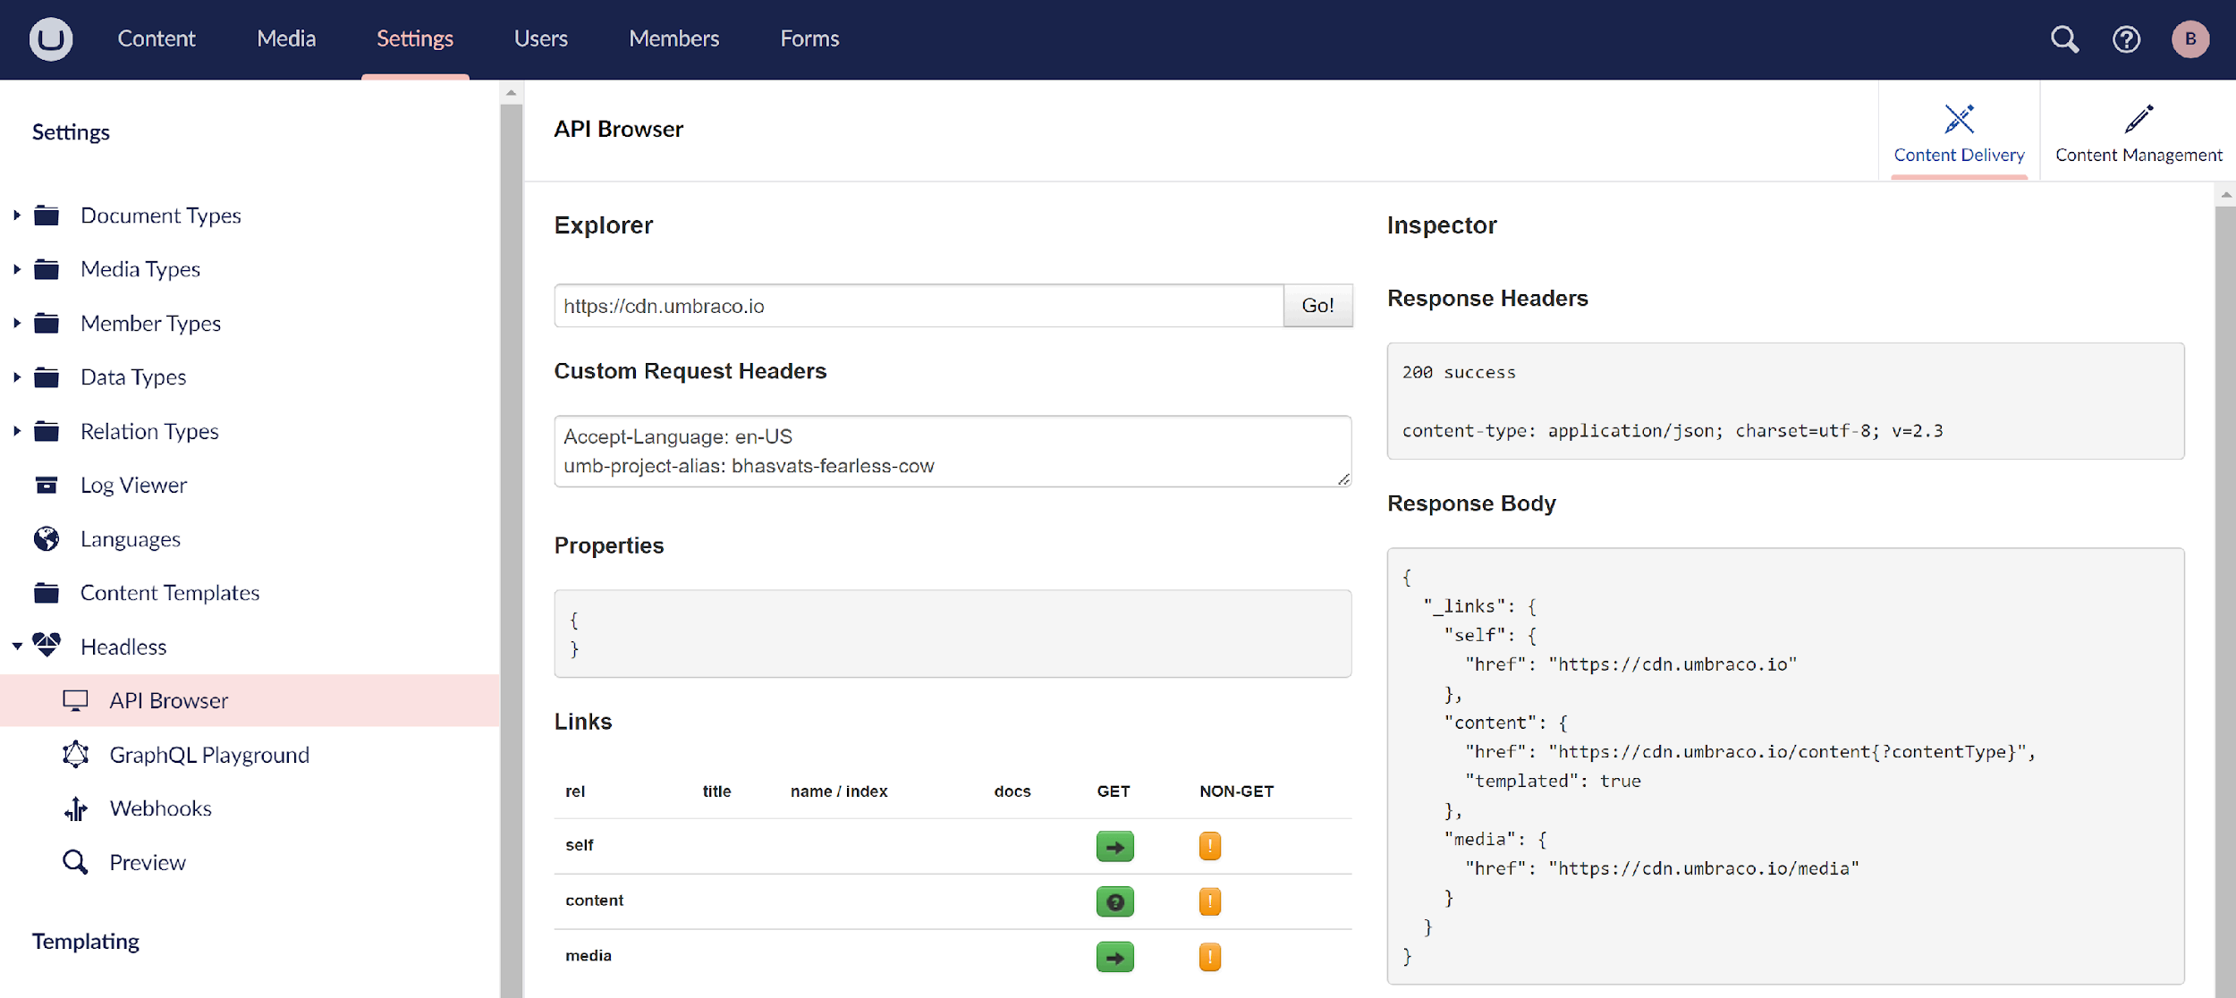Open the Members section menu
Viewport: 2236px width, 998px height.
coord(673,38)
